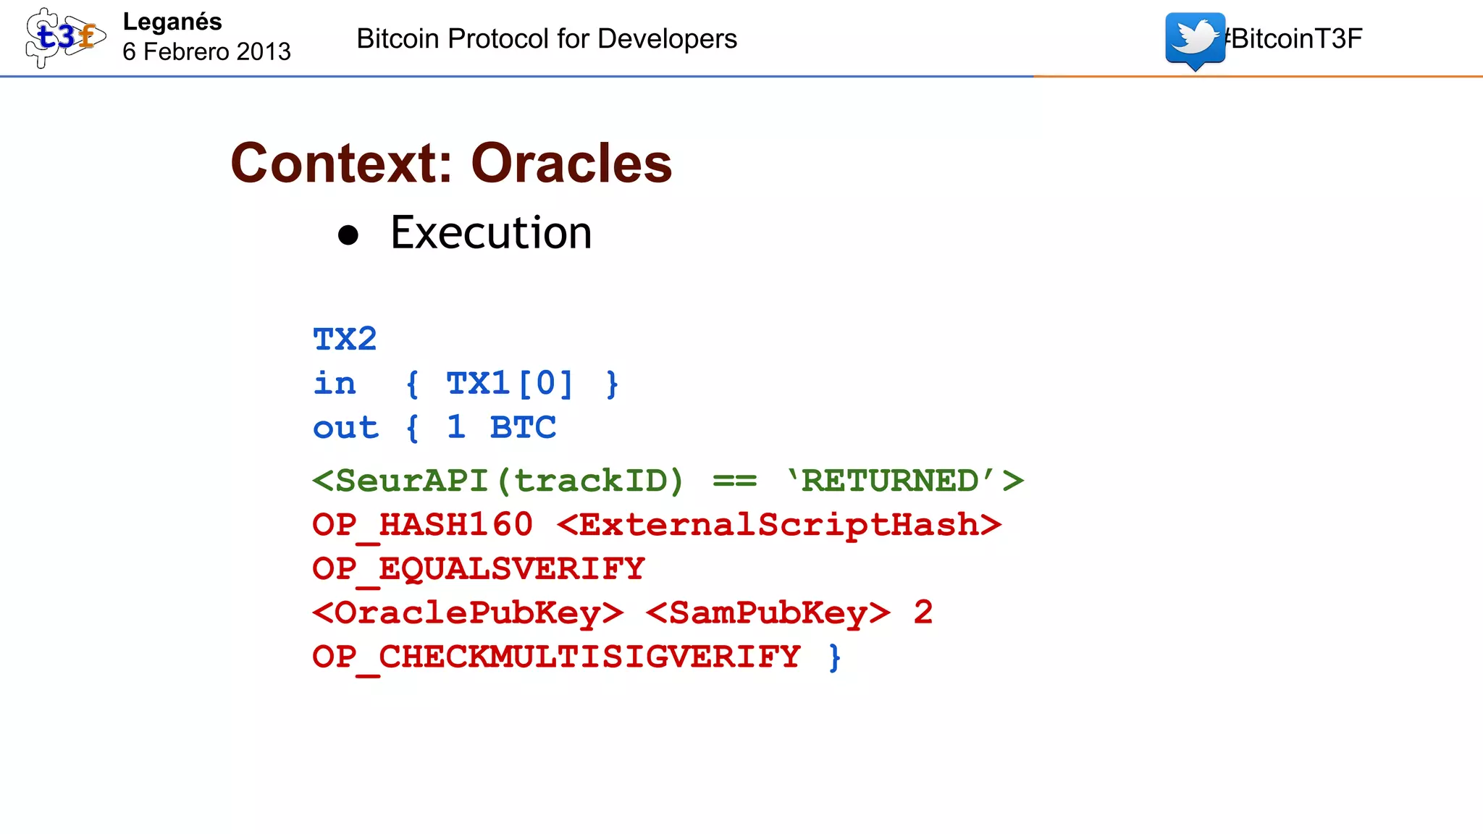Click the '6 Febrero 2013' date
This screenshot has width=1483, height=834.
[206, 51]
